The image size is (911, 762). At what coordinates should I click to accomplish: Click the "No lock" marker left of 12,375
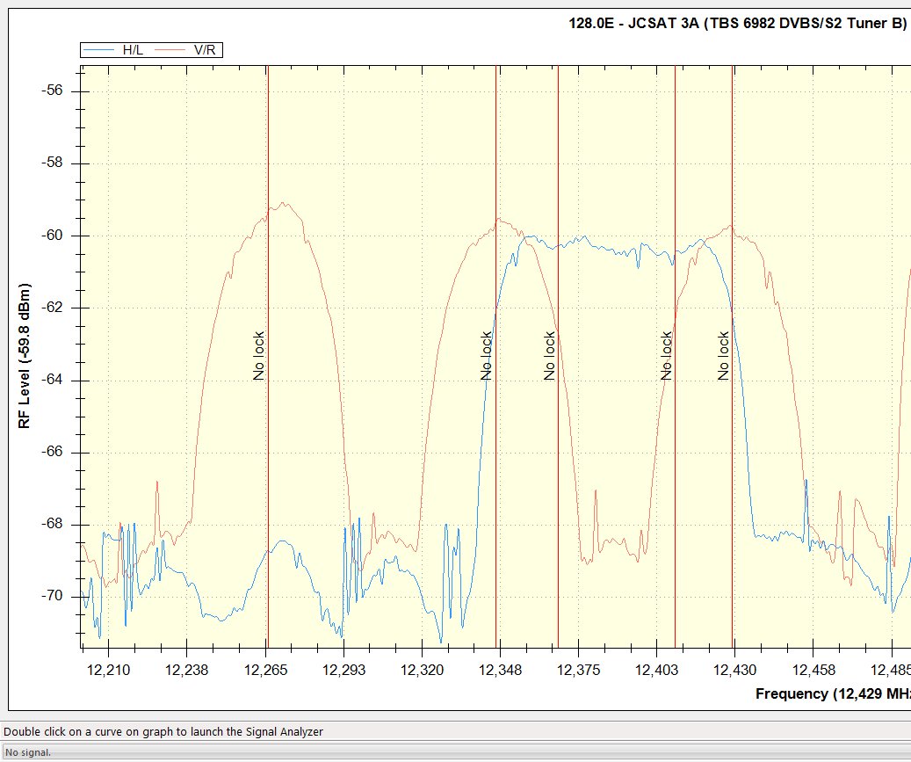pyautogui.click(x=549, y=356)
